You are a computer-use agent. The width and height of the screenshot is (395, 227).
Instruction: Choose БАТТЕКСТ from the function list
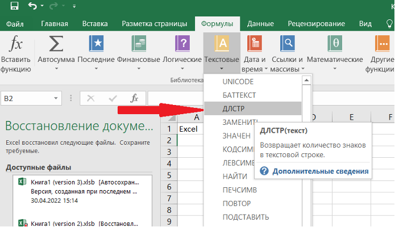pyautogui.click(x=253, y=95)
